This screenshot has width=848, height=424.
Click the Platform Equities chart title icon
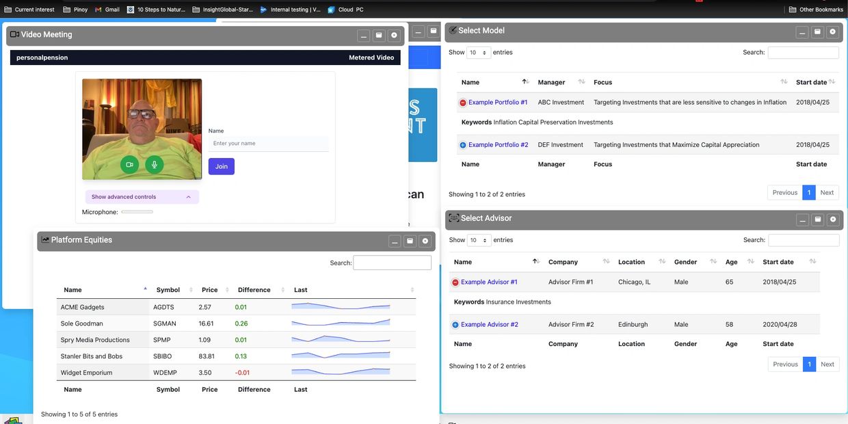tap(45, 240)
